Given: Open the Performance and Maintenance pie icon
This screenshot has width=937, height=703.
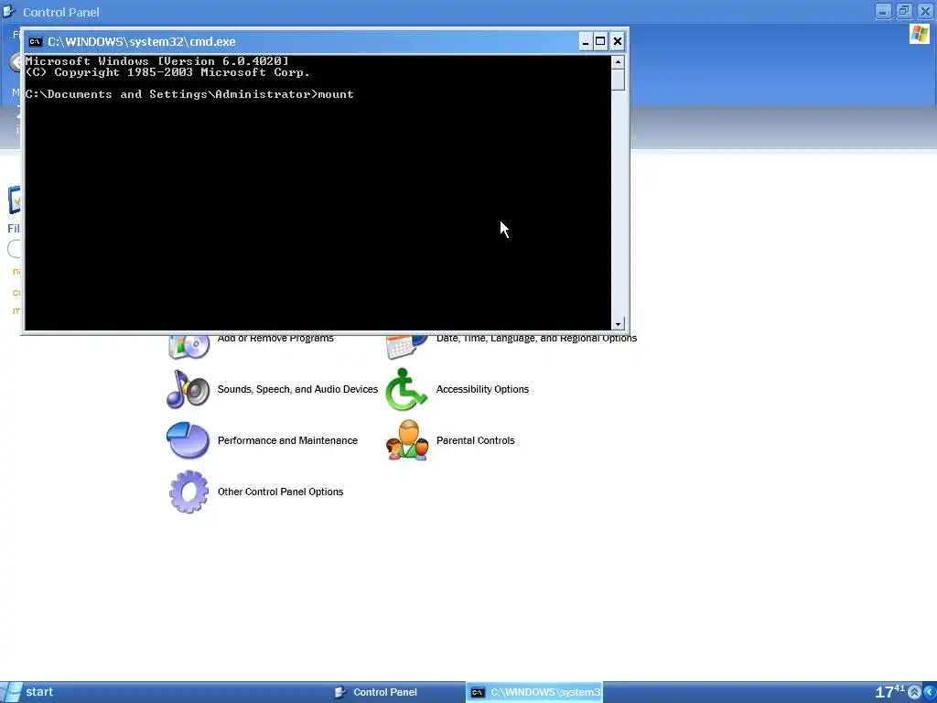Looking at the screenshot, I should coord(188,440).
